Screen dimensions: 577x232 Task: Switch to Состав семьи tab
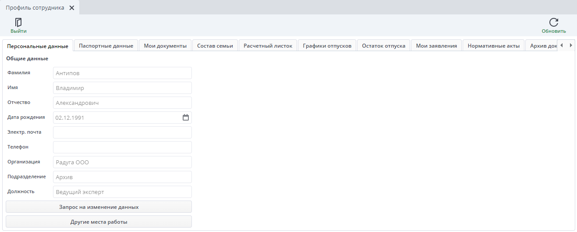point(215,45)
